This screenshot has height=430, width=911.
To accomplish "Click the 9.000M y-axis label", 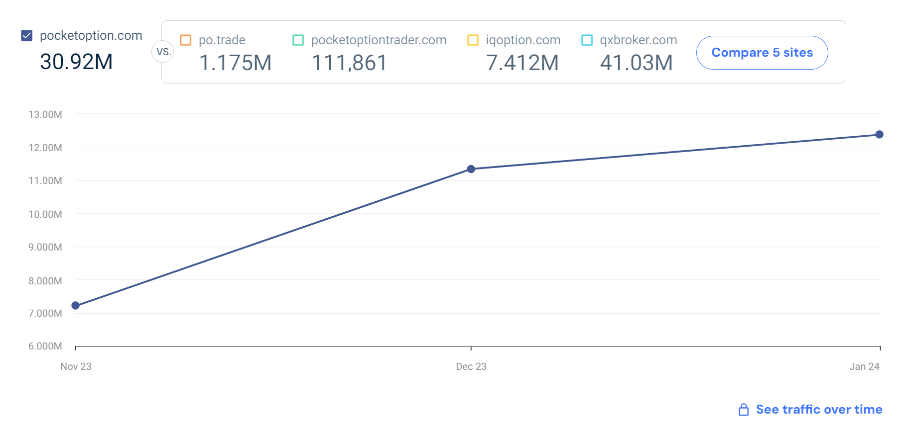I will click(x=45, y=247).
